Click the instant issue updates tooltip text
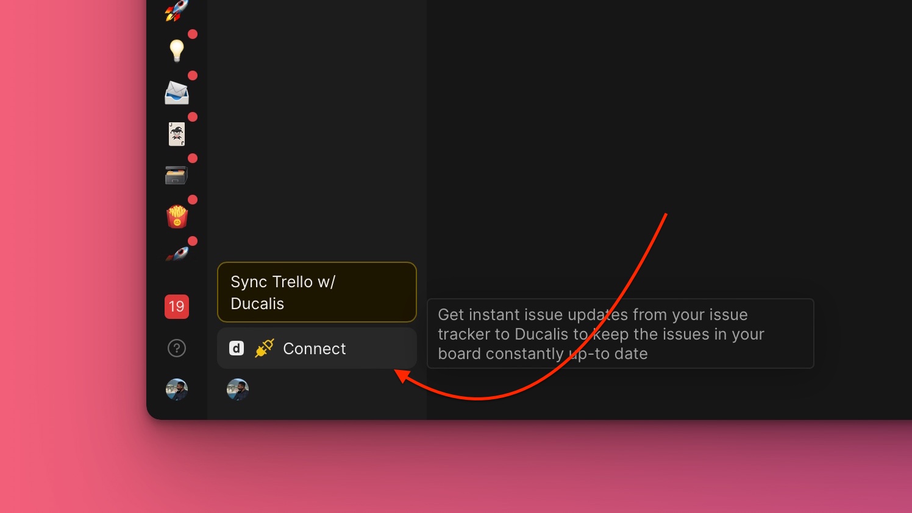This screenshot has width=912, height=513. click(x=619, y=333)
